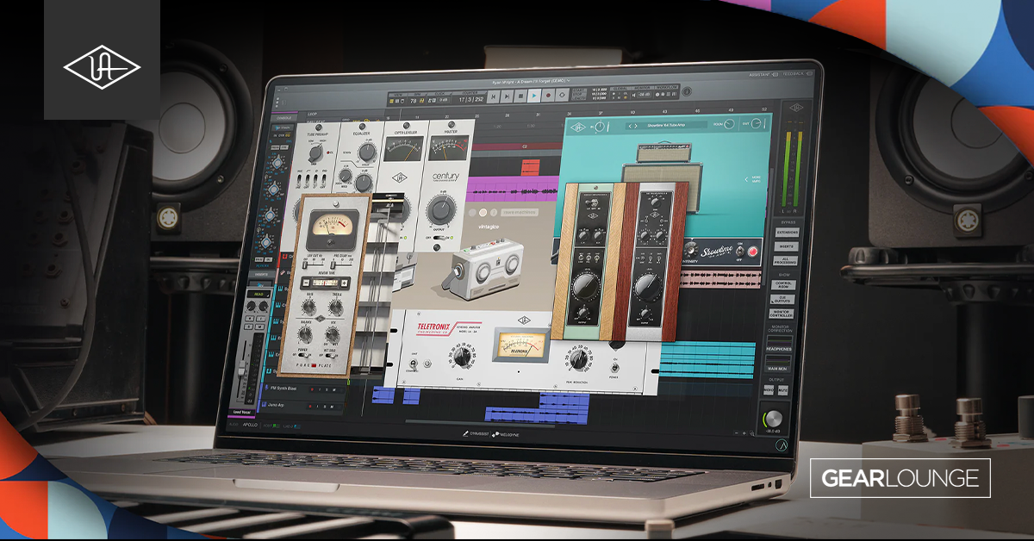Click the Showtime plugin Room knob

[729, 124]
